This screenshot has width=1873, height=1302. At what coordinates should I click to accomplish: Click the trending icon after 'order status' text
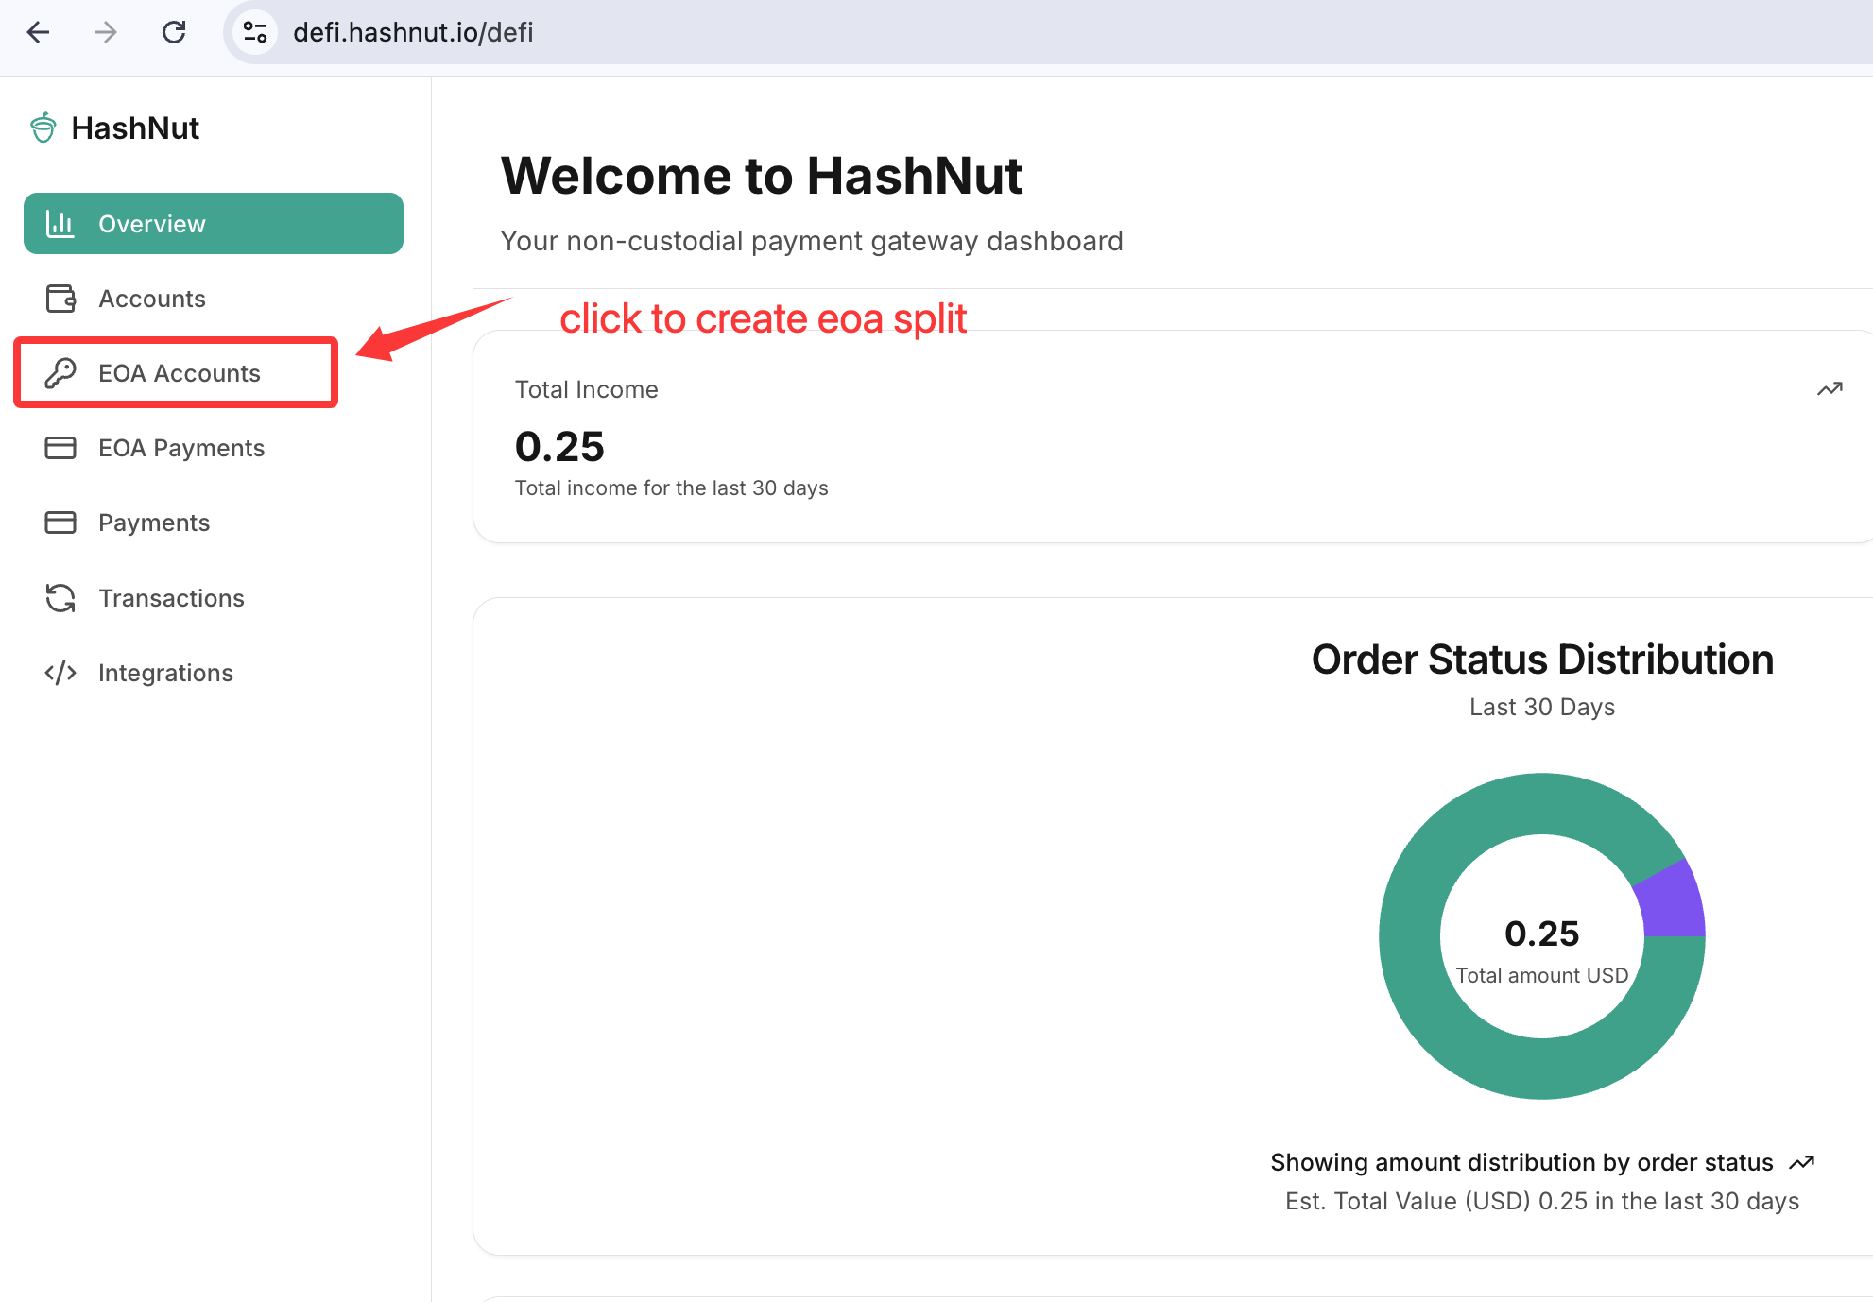point(1802,1162)
